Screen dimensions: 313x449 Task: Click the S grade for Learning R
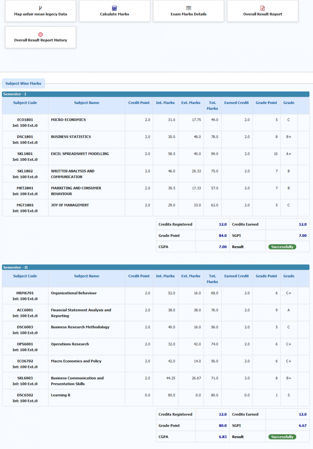[x=289, y=395]
